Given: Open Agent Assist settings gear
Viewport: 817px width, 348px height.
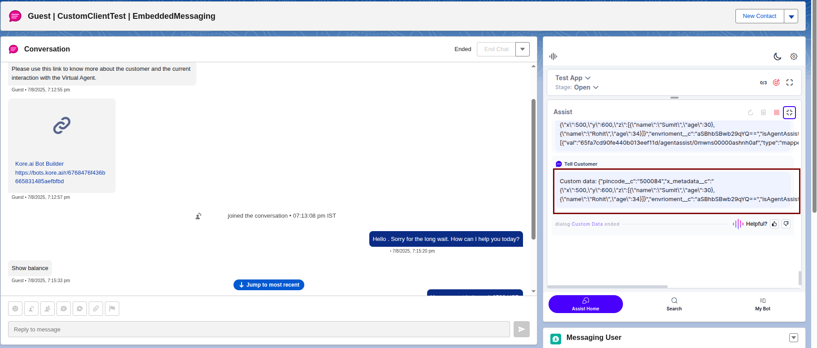Looking at the screenshot, I should coord(794,56).
